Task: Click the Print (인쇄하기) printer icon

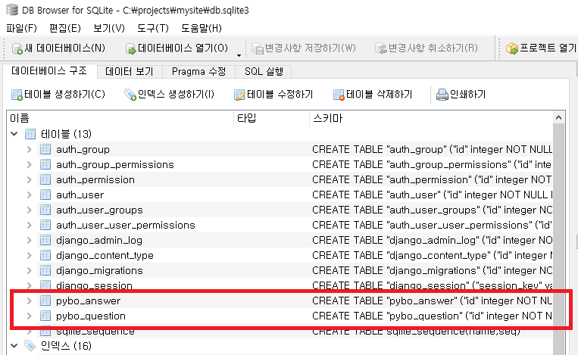Action: point(442,95)
